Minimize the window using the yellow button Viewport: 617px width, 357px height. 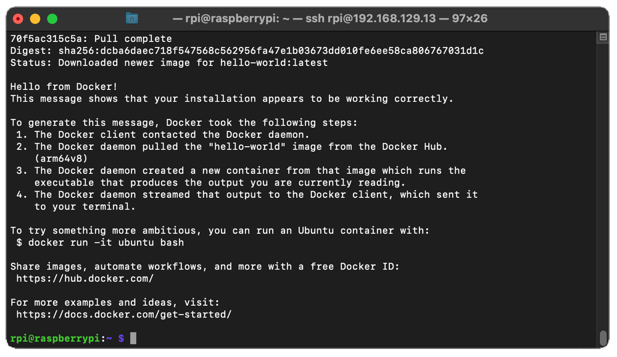[x=35, y=18]
